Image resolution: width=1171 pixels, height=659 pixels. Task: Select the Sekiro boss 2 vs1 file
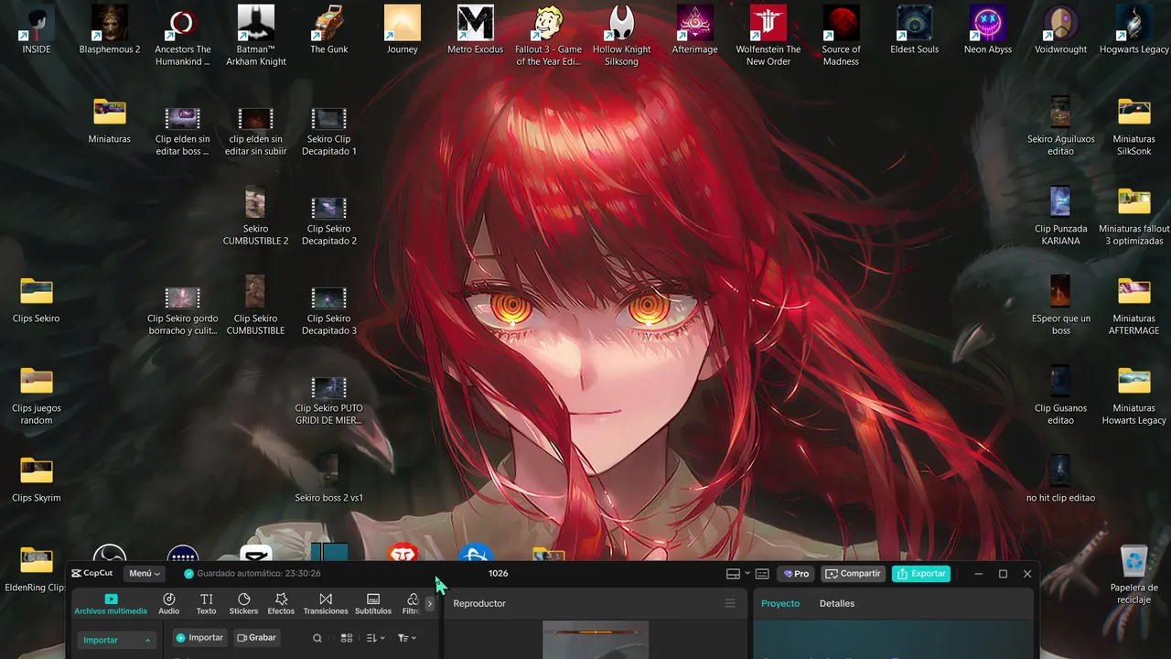coord(329,480)
